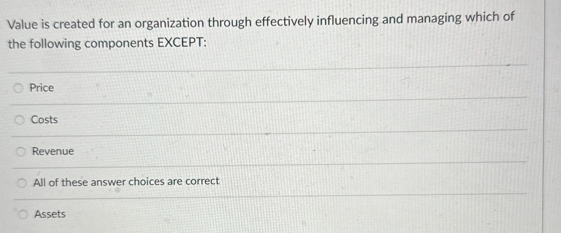Click the Revenue answer label text
The image size is (561, 233).
pos(53,151)
